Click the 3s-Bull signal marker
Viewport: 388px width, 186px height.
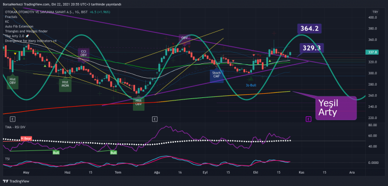coord(251,85)
